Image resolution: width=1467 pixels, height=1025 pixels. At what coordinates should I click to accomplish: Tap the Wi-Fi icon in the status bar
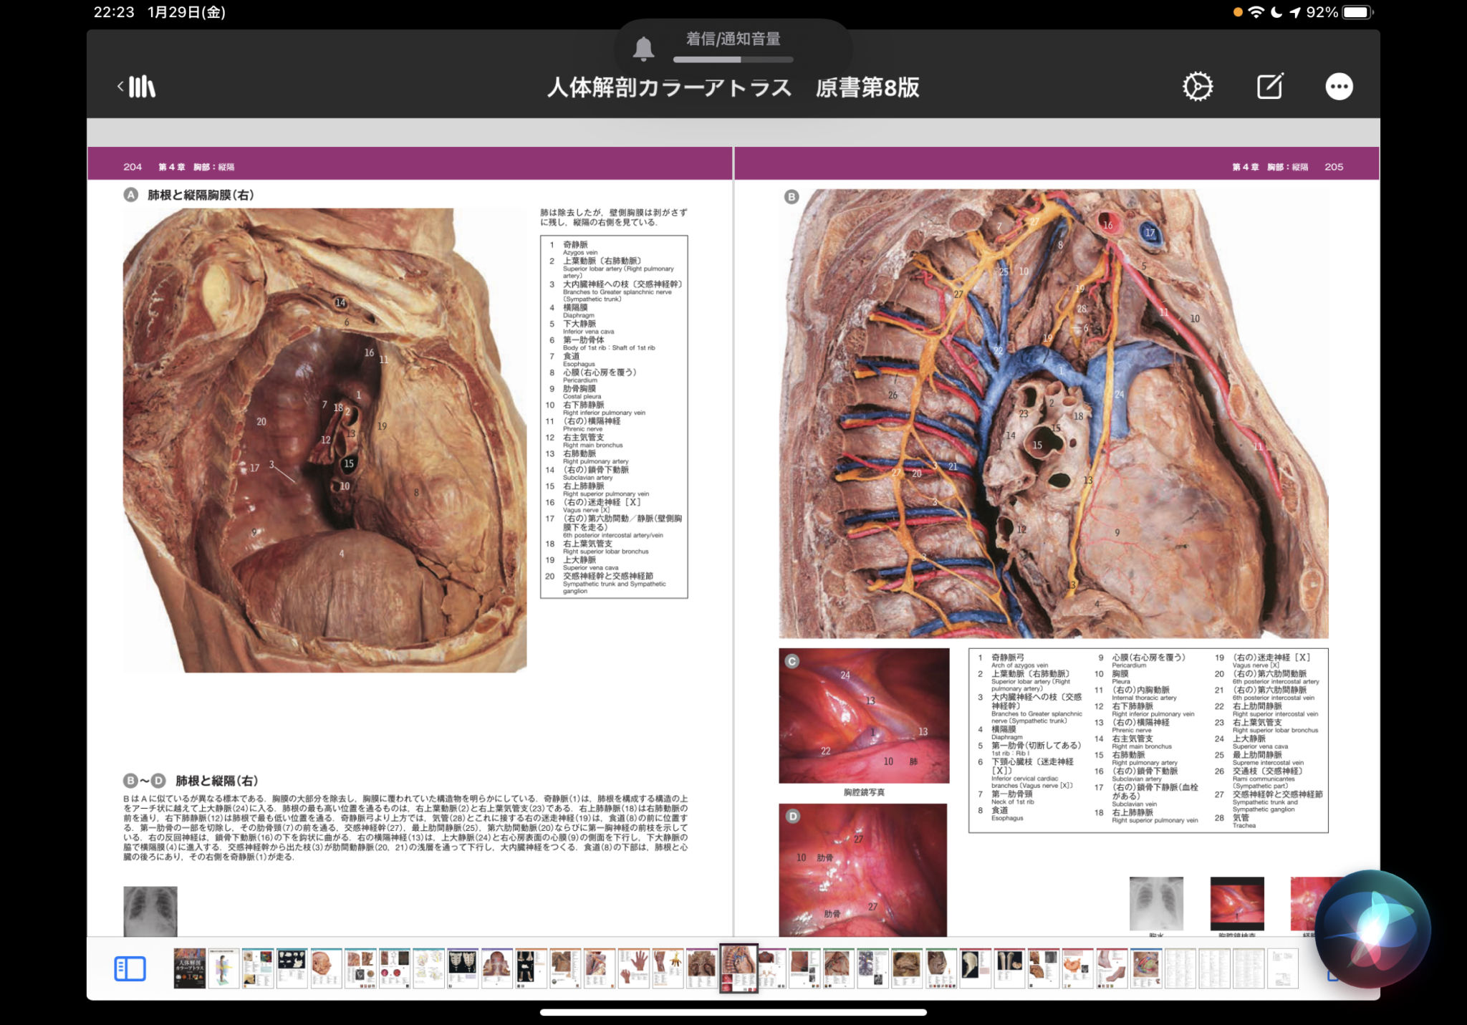point(1256,11)
